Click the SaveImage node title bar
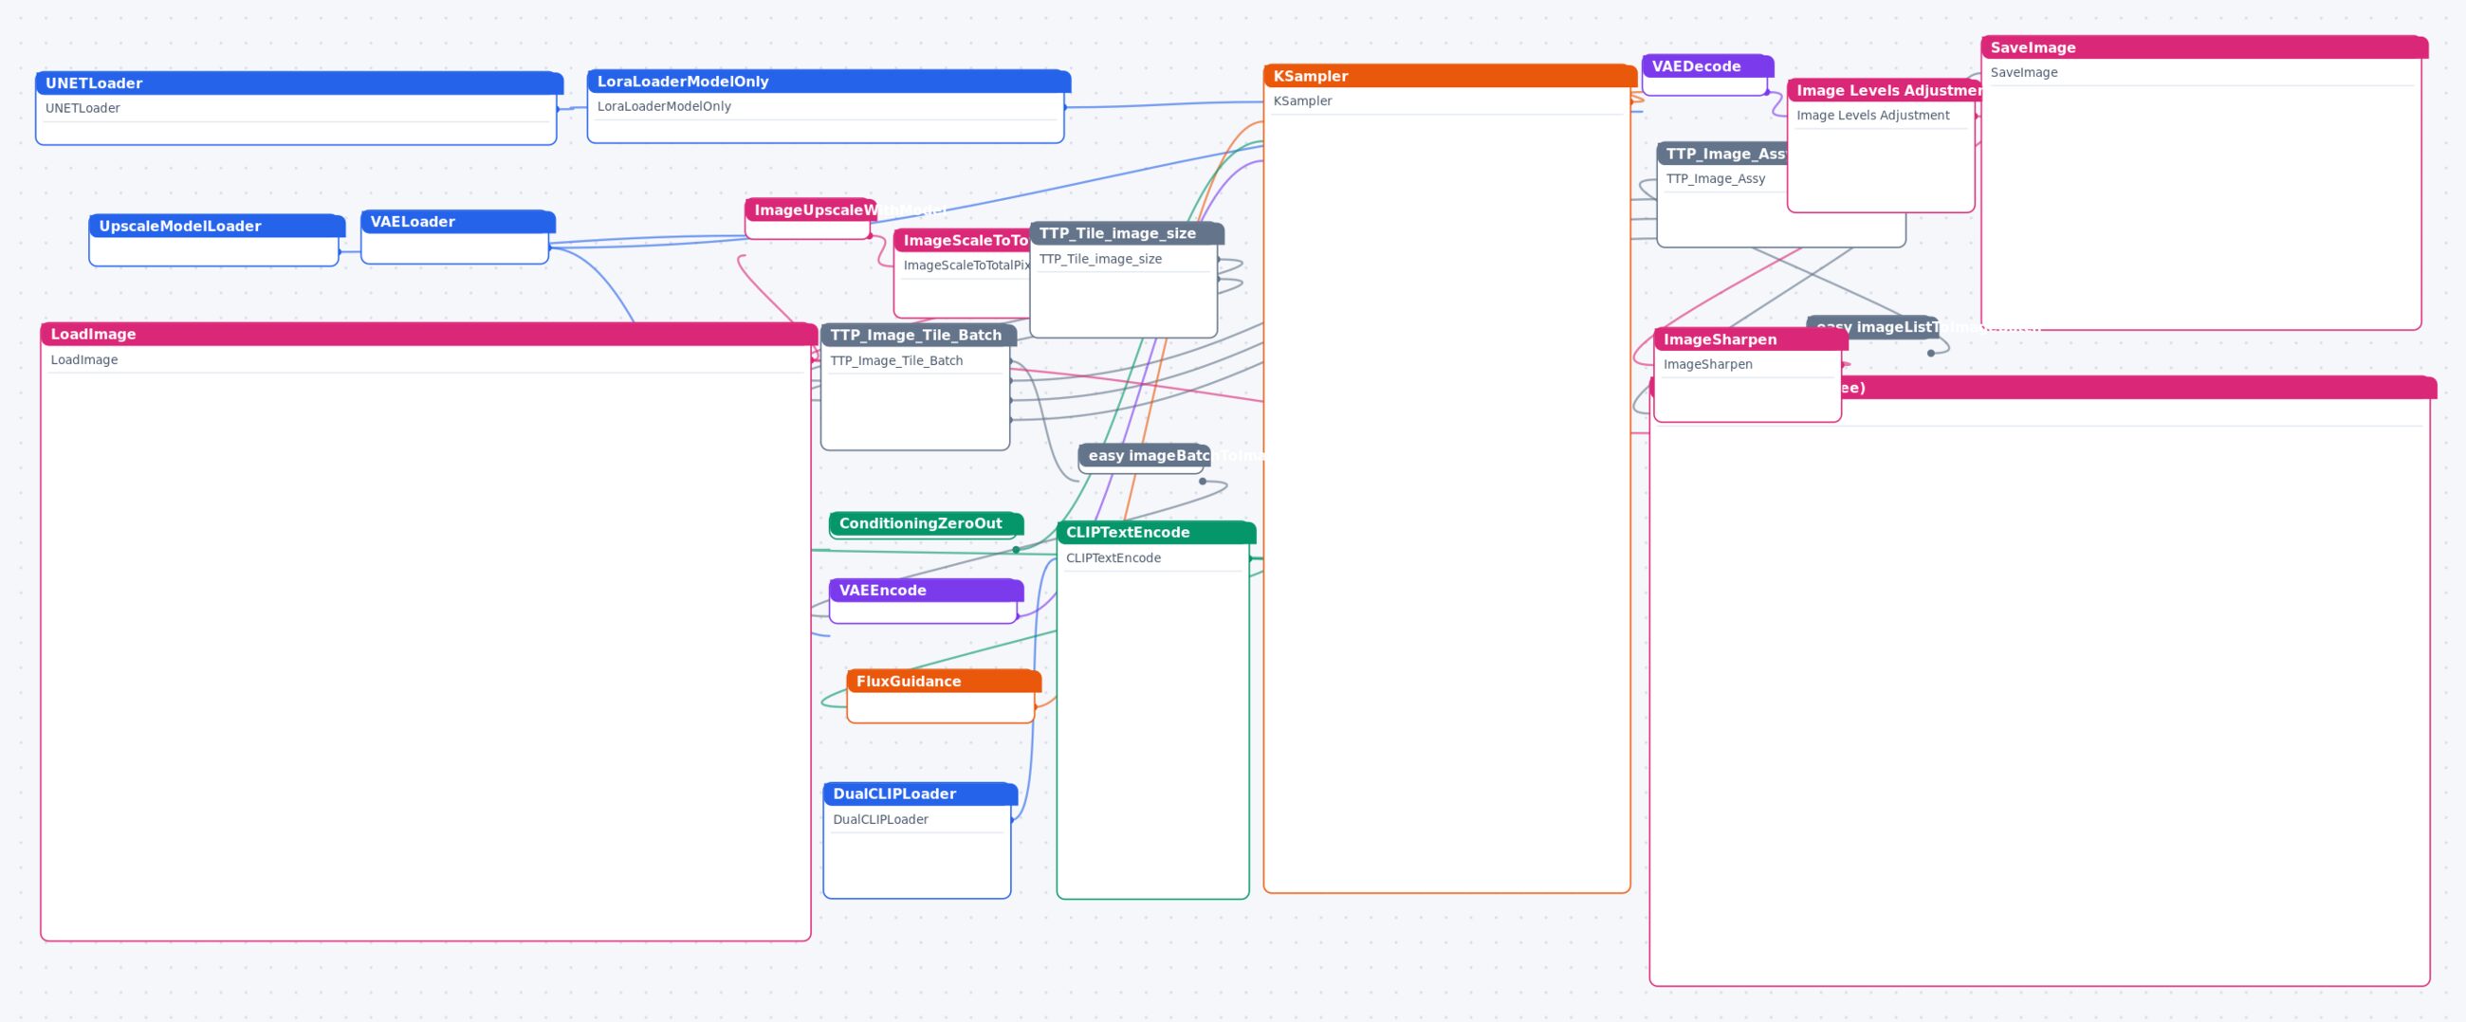The width and height of the screenshot is (2466, 1022). click(x=2203, y=46)
